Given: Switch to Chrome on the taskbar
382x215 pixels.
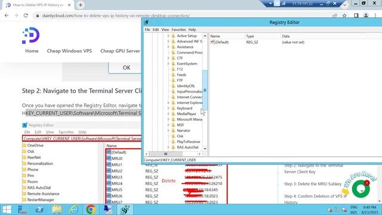Looking at the screenshot, I should (x=91, y=210).
